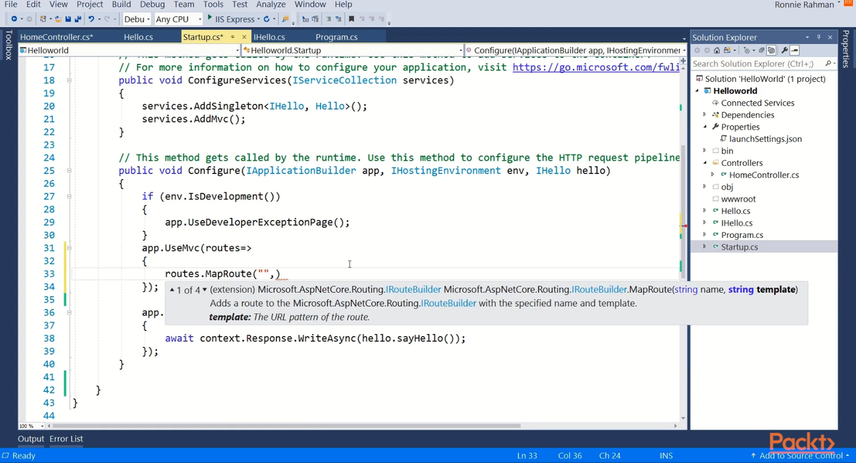Collapse the Controllers folder
Image resolution: width=856 pixels, height=463 pixels.
click(x=705, y=163)
